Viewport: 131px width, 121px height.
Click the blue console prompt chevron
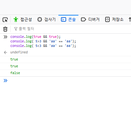pyautogui.click(x=5, y=81)
